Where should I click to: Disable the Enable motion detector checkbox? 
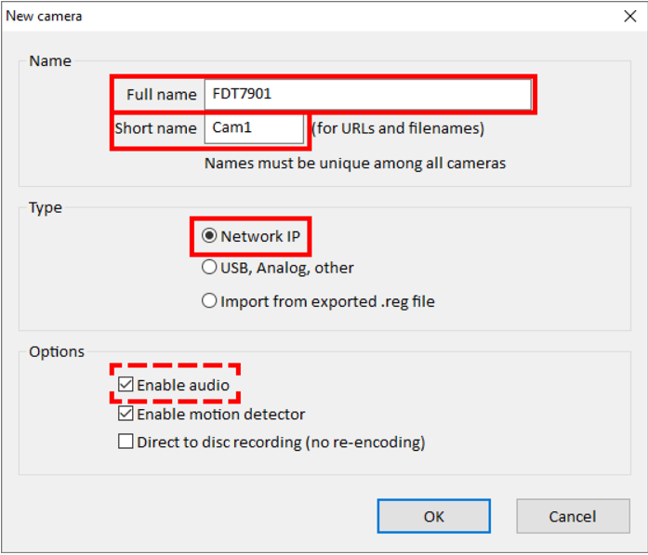126,415
